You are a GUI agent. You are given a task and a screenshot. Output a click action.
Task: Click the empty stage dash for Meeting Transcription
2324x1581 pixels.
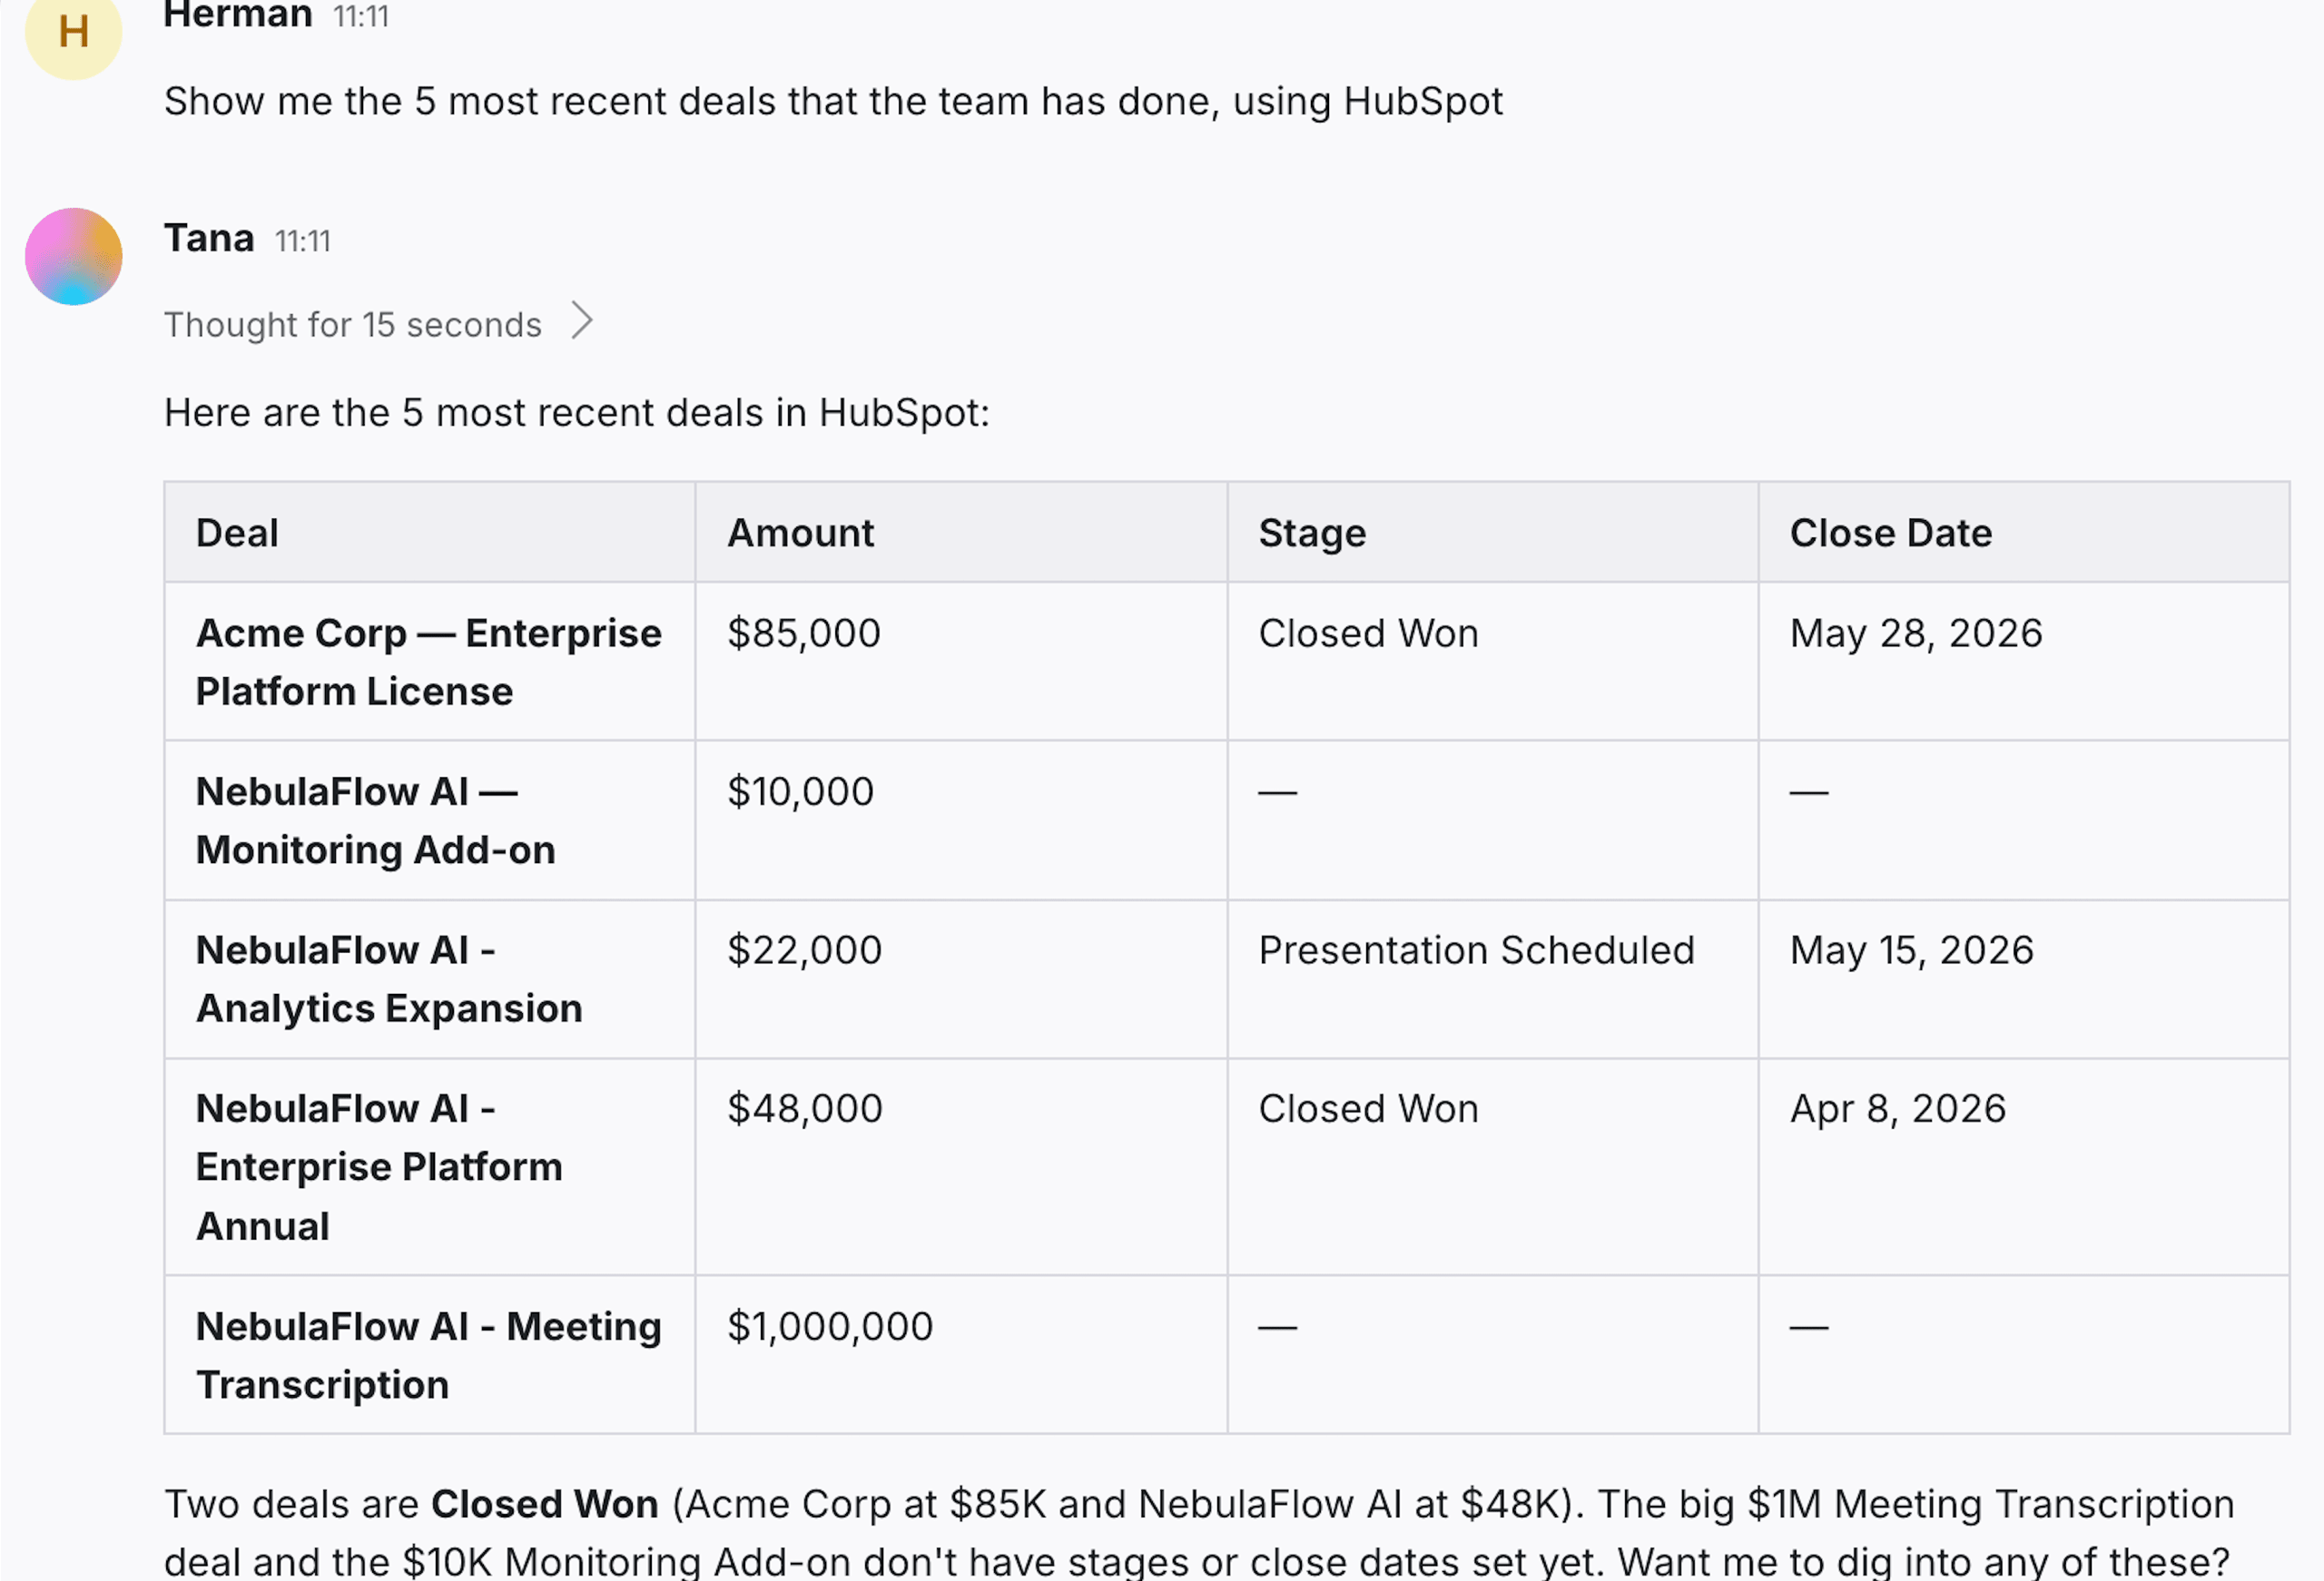(x=1277, y=1327)
